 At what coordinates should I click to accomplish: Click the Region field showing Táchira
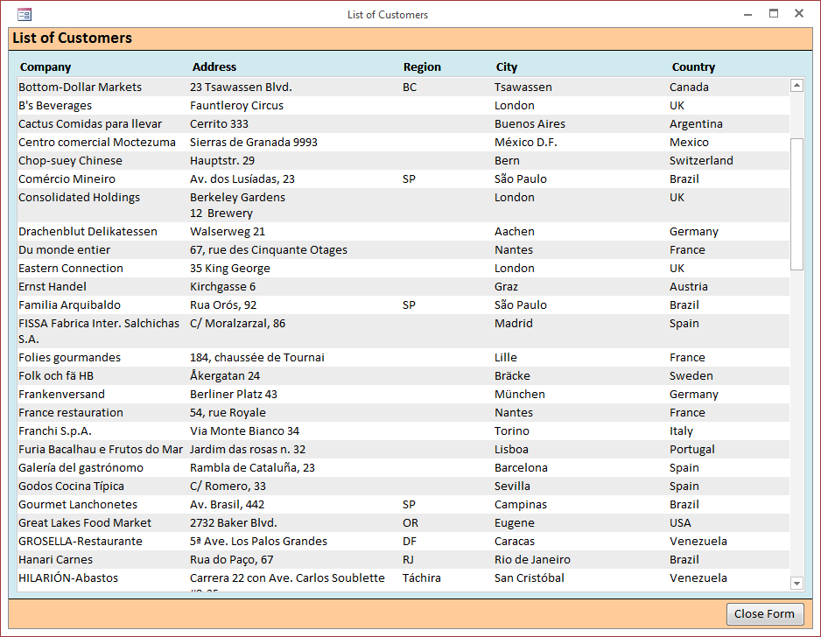click(x=422, y=578)
